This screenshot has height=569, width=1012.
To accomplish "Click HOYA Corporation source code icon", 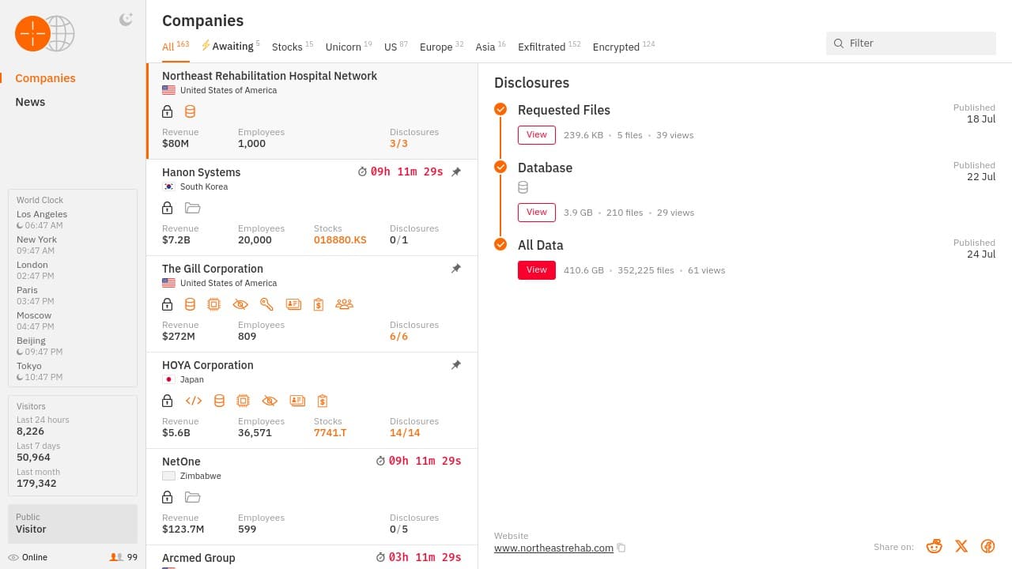I will coord(193,401).
